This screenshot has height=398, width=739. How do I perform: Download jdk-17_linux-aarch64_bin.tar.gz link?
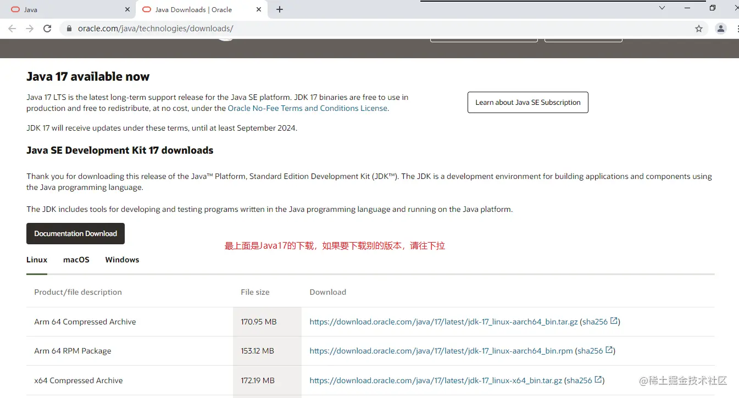[x=443, y=322]
